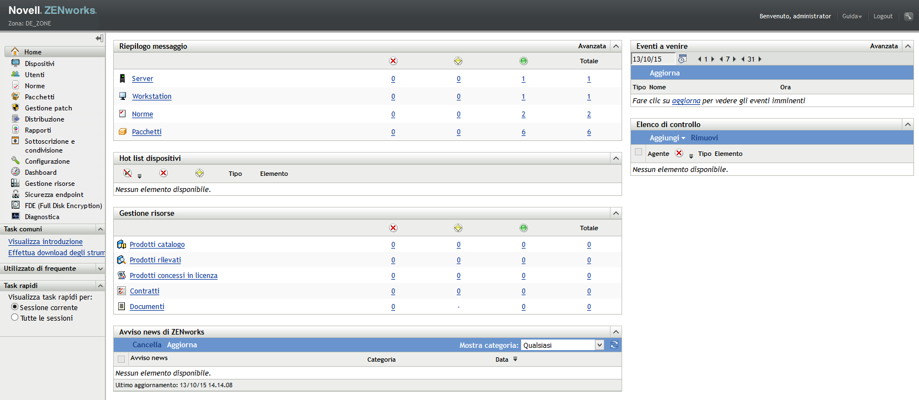
Task: Collapse the Task comuni section
Action: pyautogui.click(x=100, y=229)
